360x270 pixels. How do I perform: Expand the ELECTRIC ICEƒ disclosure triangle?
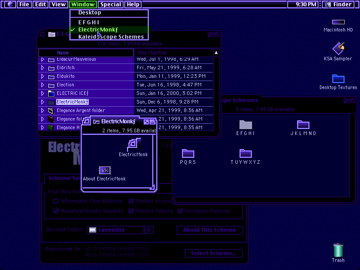(42, 94)
